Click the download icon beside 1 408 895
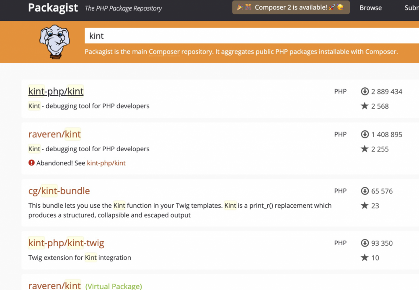The width and height of the screenshot is (419, 290). click(365, 134)
